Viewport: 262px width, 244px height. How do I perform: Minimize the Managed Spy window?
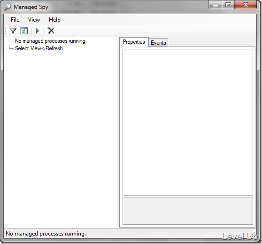click(216, 5)
